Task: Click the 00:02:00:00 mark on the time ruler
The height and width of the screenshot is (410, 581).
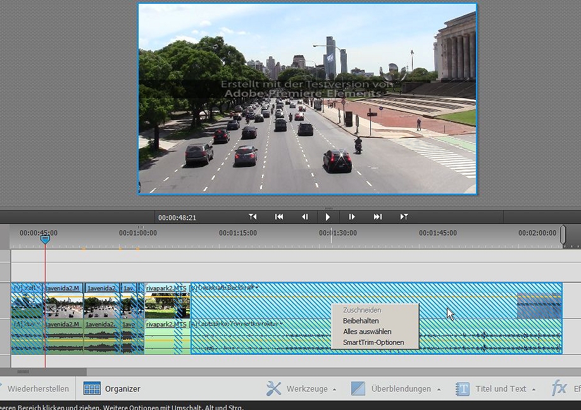Action: (537, 233)
